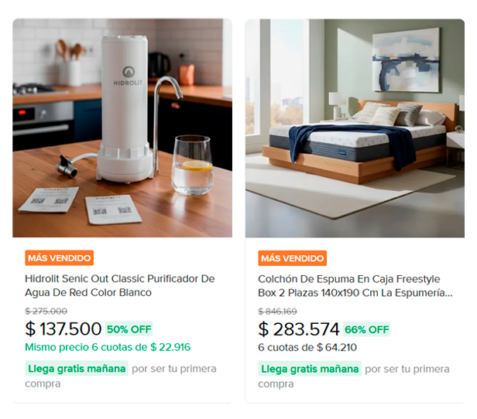Image resolution: width=477 pixels, height=419 pixels.
Task: Click the Hidrolit Senic Out Classic product title
Action: pyautogui.click(x=120, y=285)
